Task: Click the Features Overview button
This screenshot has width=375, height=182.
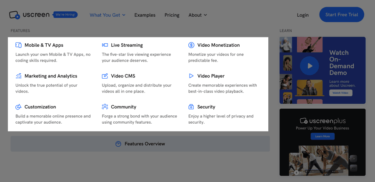Action: (x=140, y=144)
